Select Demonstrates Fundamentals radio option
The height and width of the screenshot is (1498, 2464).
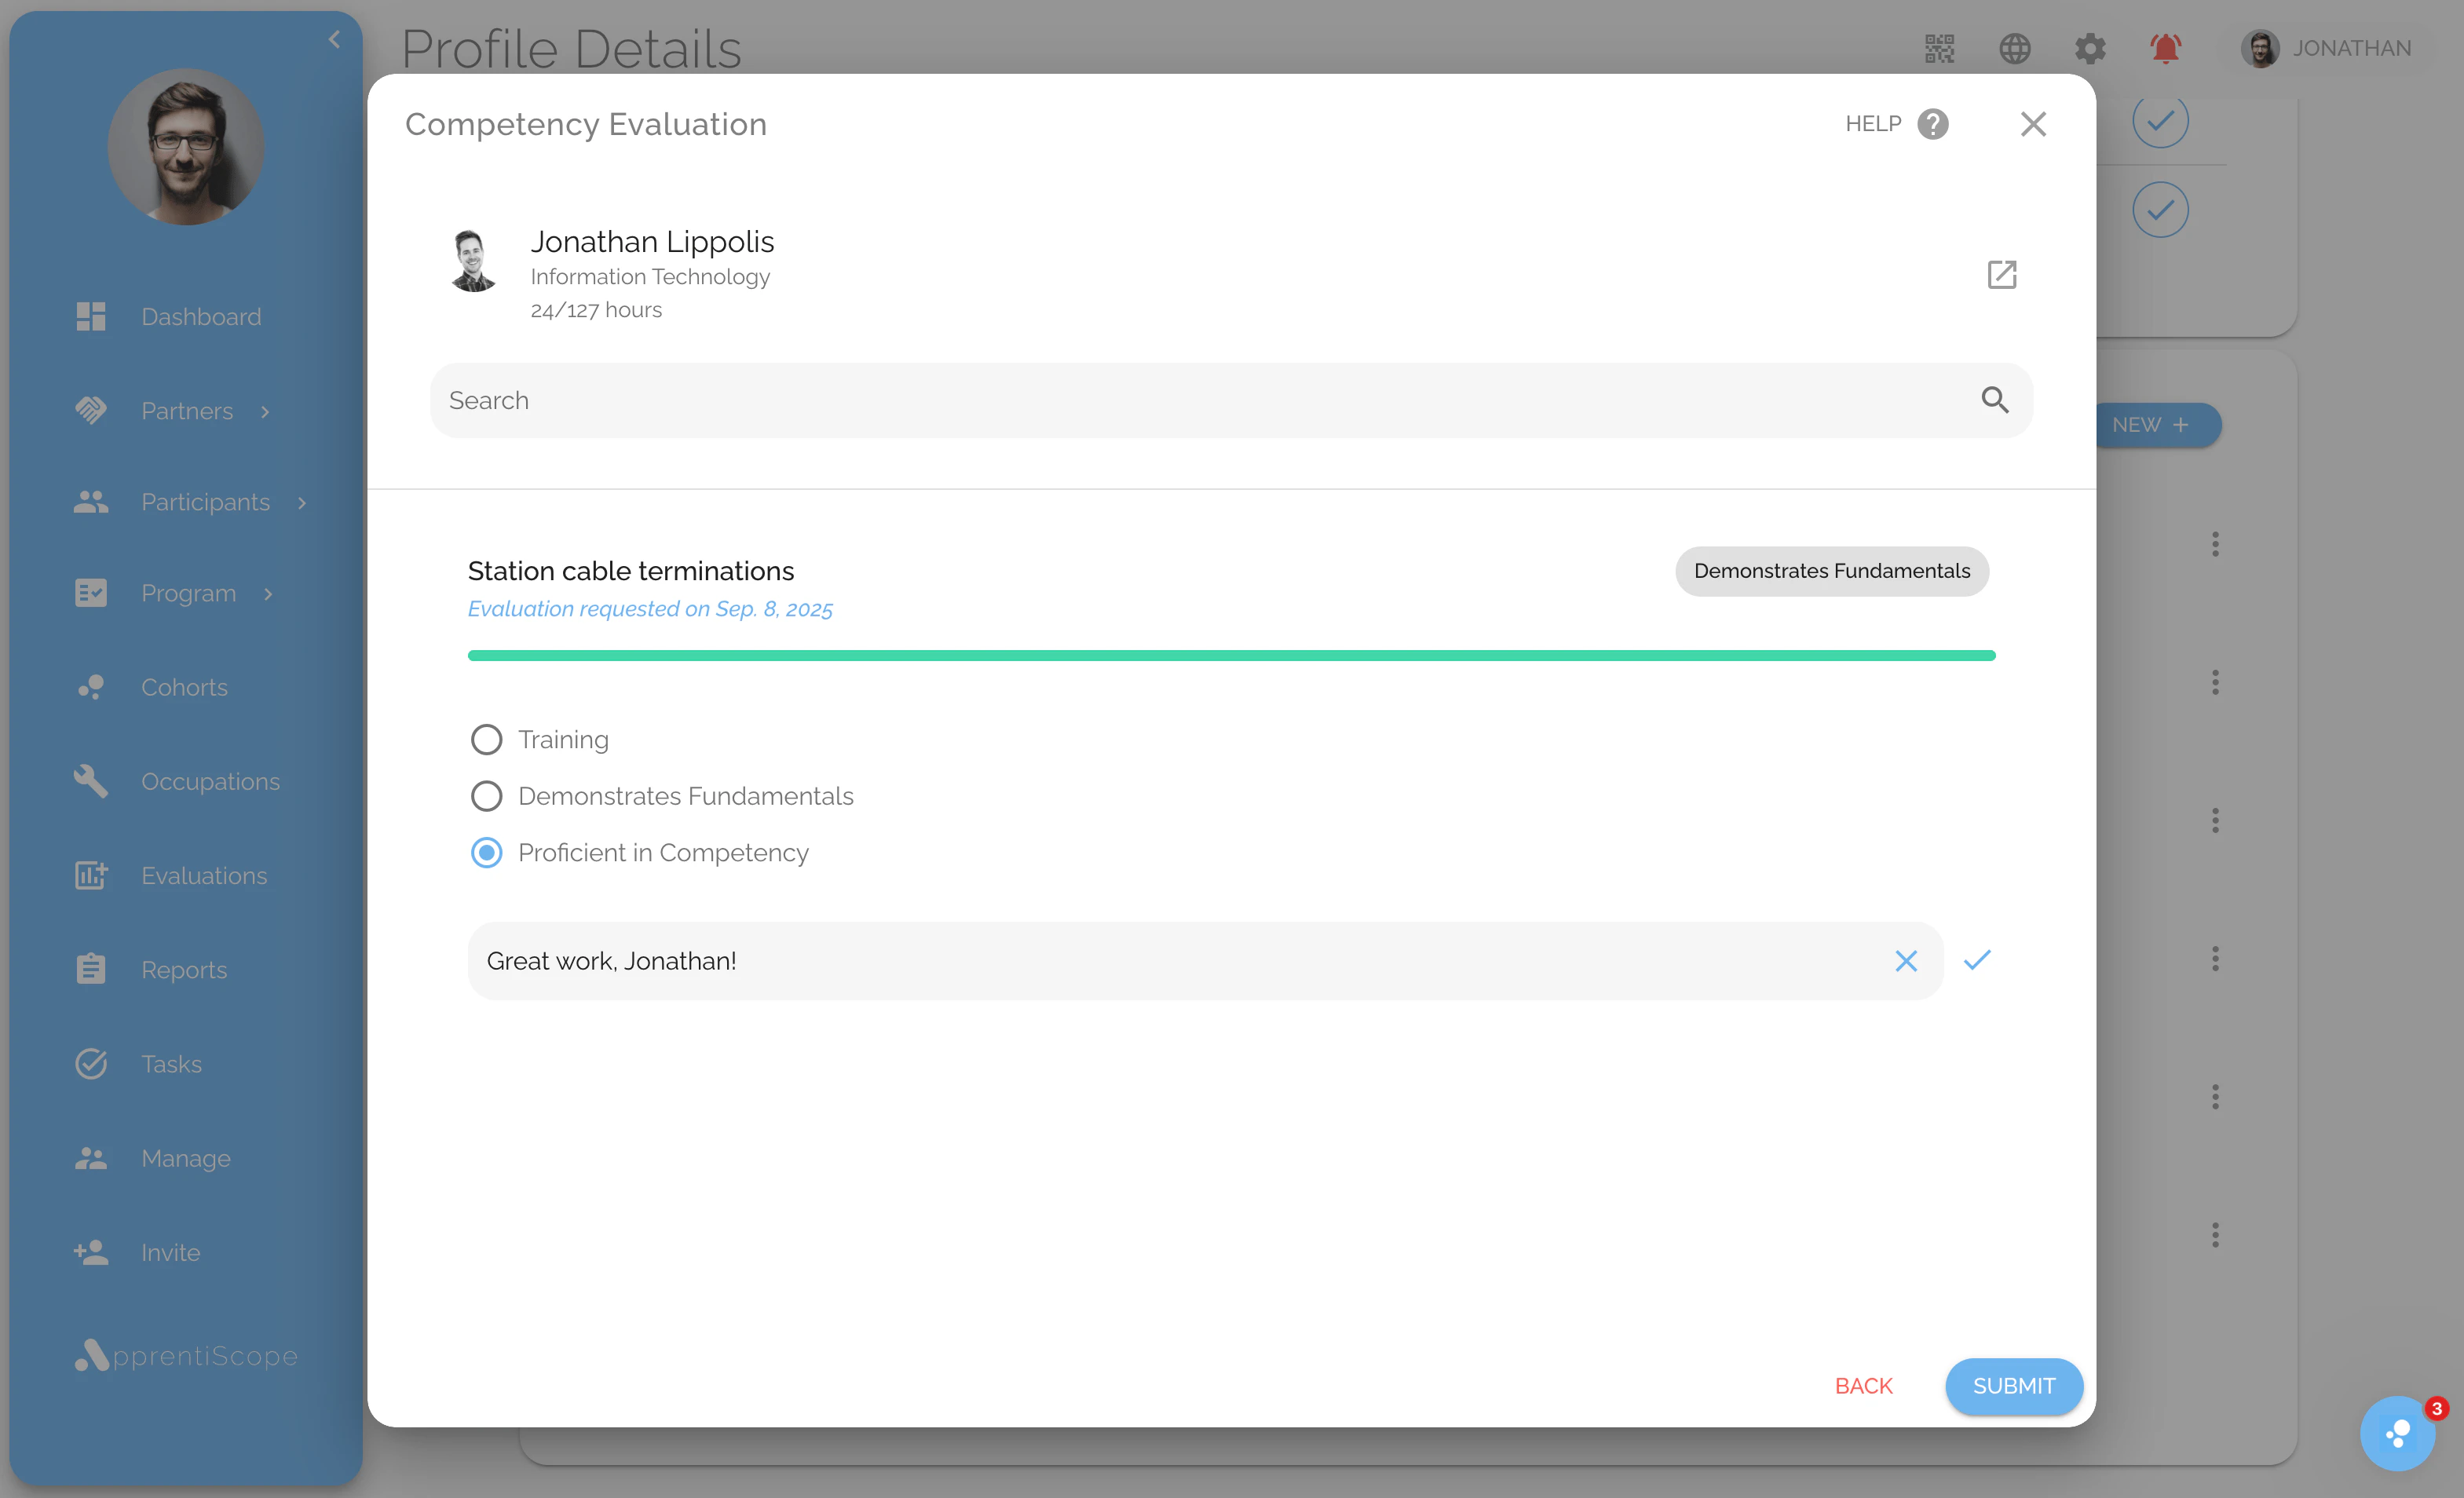[x=486, y=796]
